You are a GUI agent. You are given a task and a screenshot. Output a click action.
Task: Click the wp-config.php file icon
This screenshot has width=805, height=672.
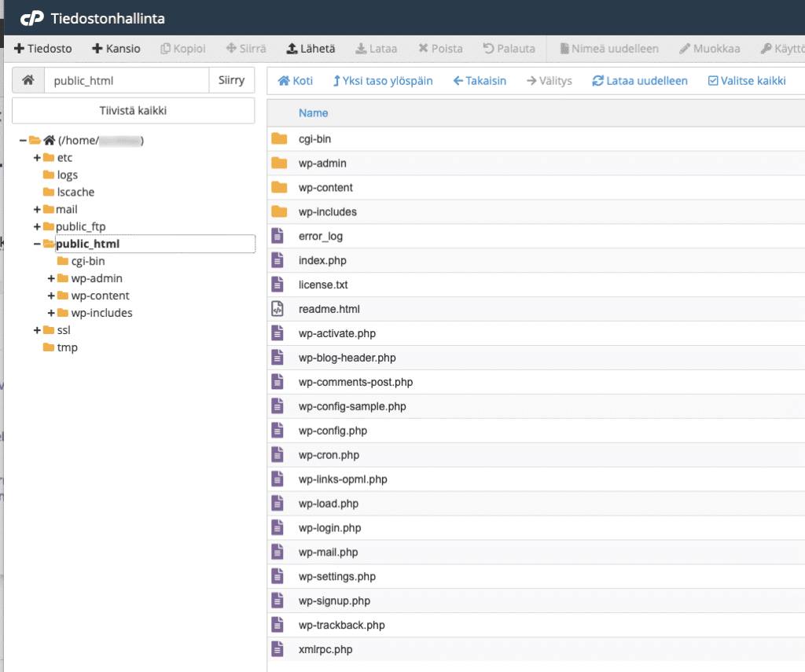point(278,431)
